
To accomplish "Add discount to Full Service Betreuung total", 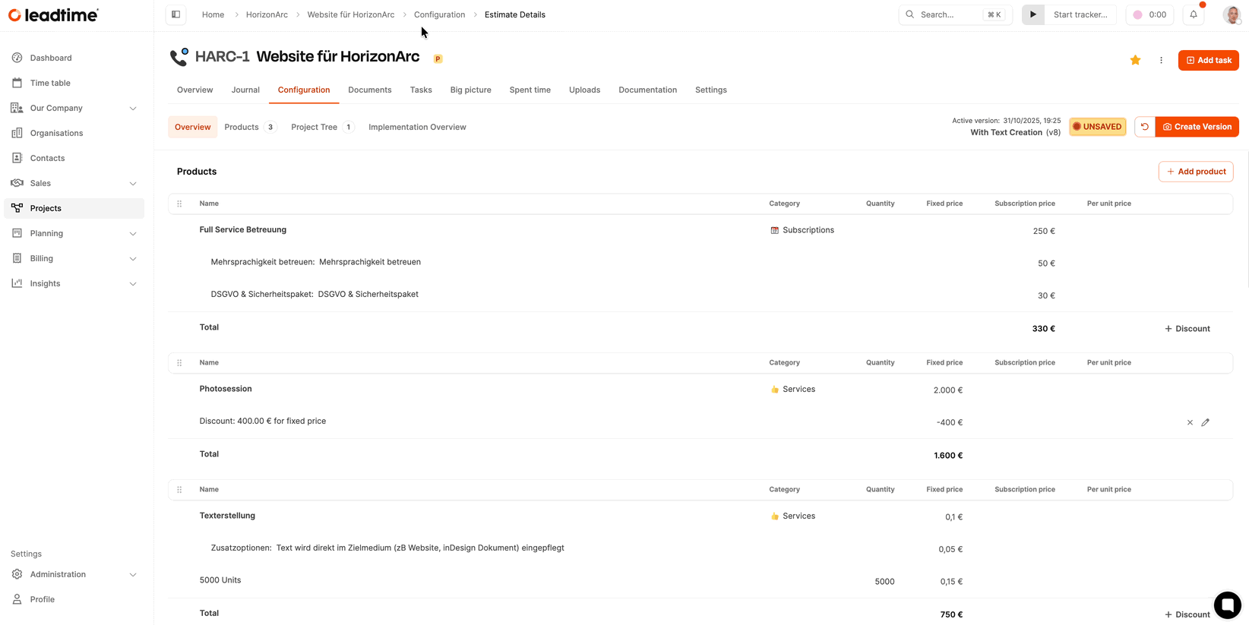I will pyautogui.click(x=1187, y=329).
